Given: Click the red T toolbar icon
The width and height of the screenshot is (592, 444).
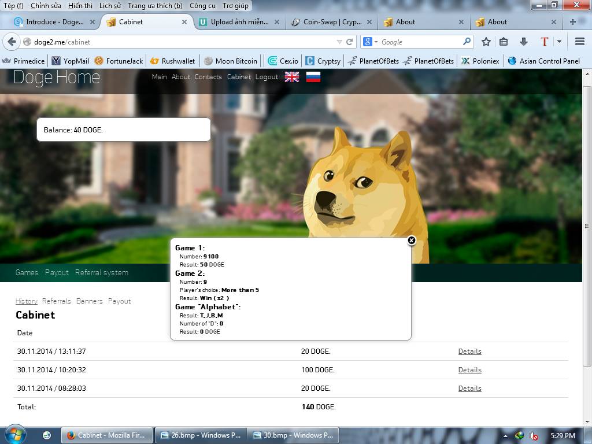Looking at the screenshot, I should point(544,42).
